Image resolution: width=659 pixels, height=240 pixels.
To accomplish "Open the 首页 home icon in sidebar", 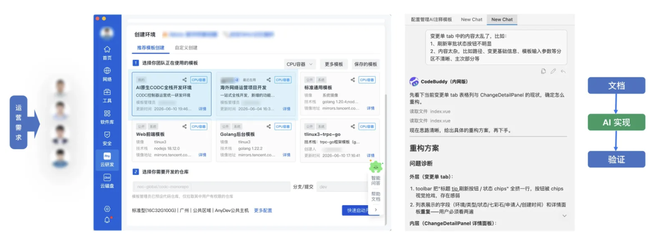I will click(x=107, y=49).
